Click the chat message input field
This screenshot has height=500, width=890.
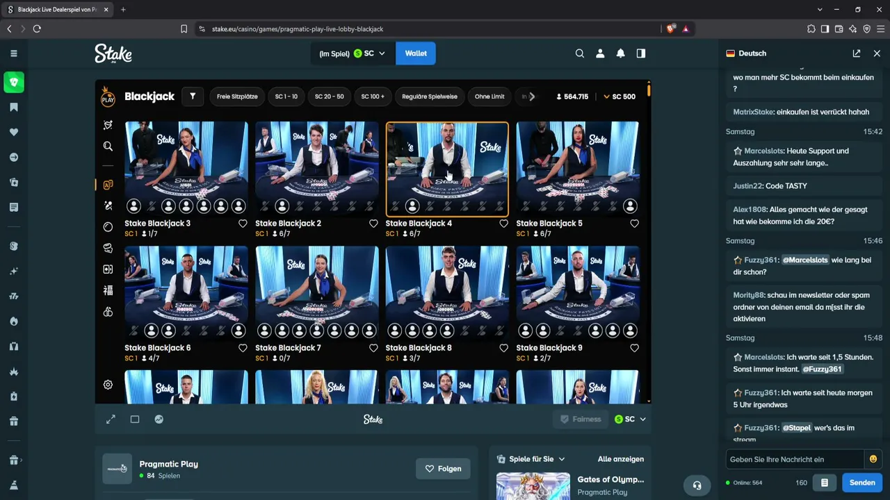coord(795,459)
